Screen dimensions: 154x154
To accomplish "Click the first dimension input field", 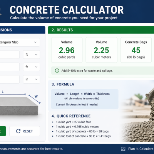I will coord(10,55).
